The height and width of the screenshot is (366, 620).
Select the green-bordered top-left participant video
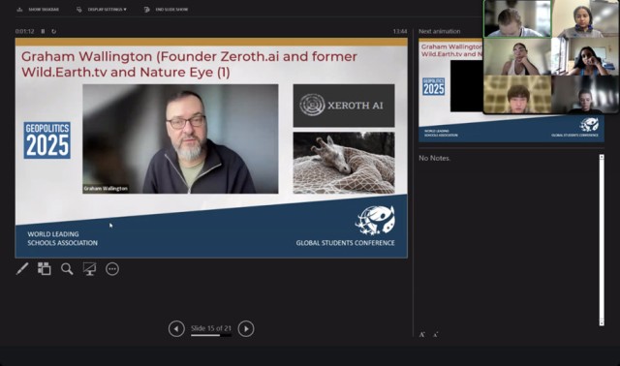click(x=517, y=18)
